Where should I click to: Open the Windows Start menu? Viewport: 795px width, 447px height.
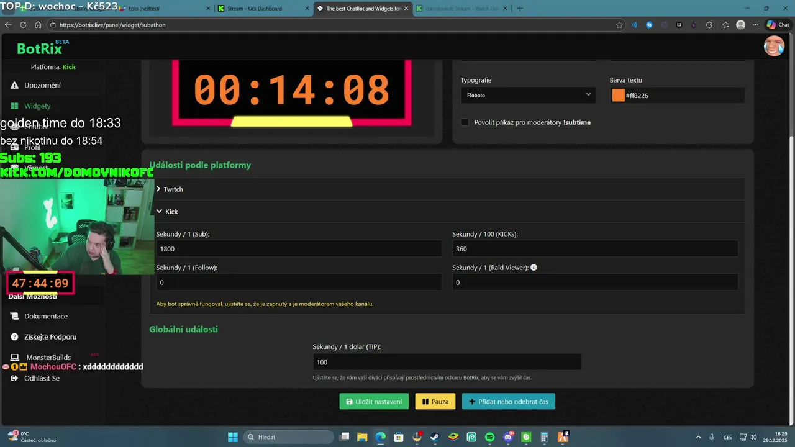[x=233, y=436]
